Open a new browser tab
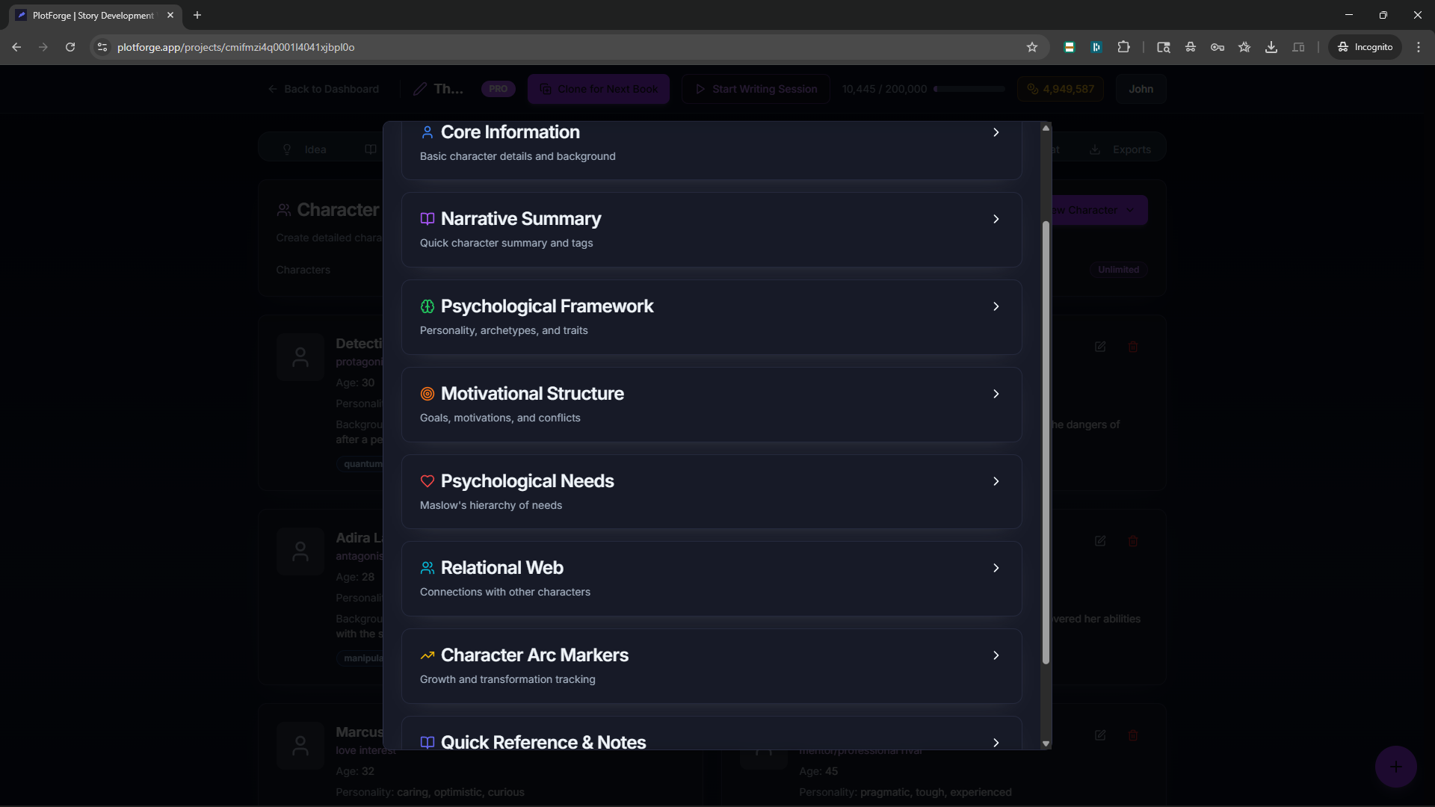Image resolution: width=1435 pixels, height=807 pixels. 197,15
